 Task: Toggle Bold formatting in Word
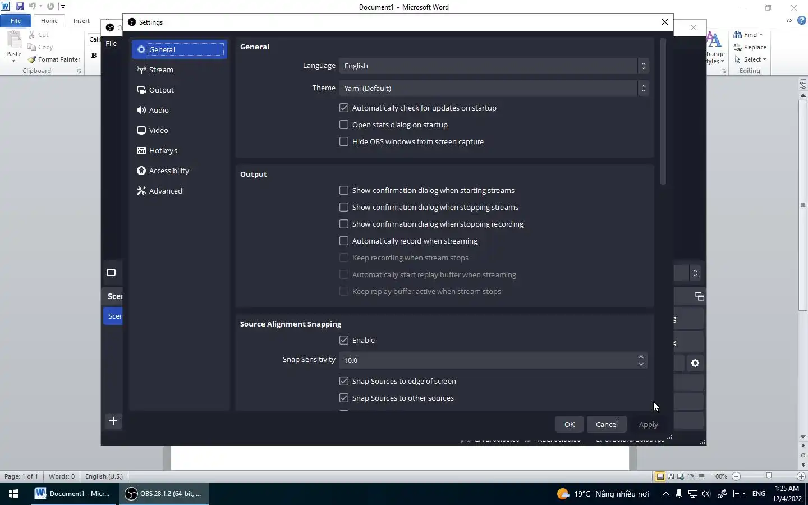(94, 55)
